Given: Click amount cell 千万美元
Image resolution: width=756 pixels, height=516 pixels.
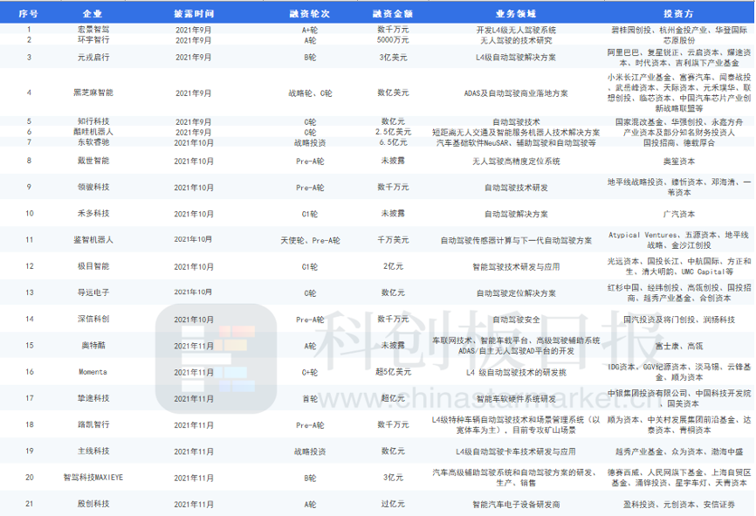Looking at the screenshot, I should point(393,240).
